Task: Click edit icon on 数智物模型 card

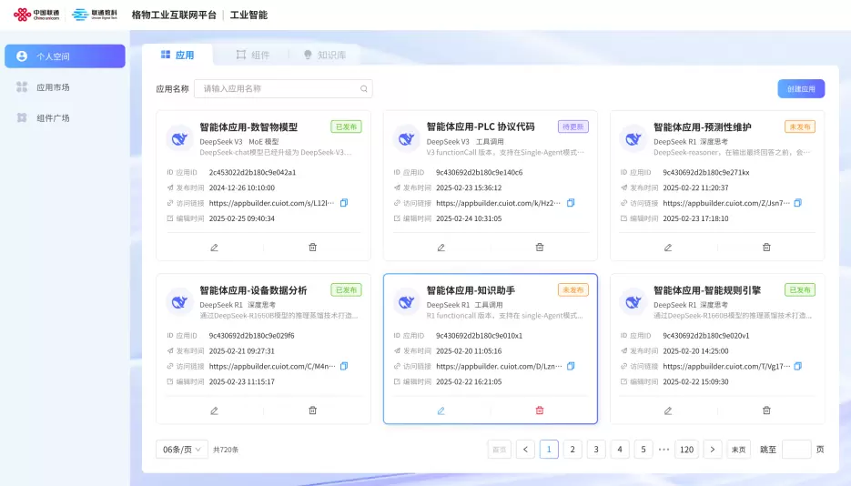Action: point(214,248)
